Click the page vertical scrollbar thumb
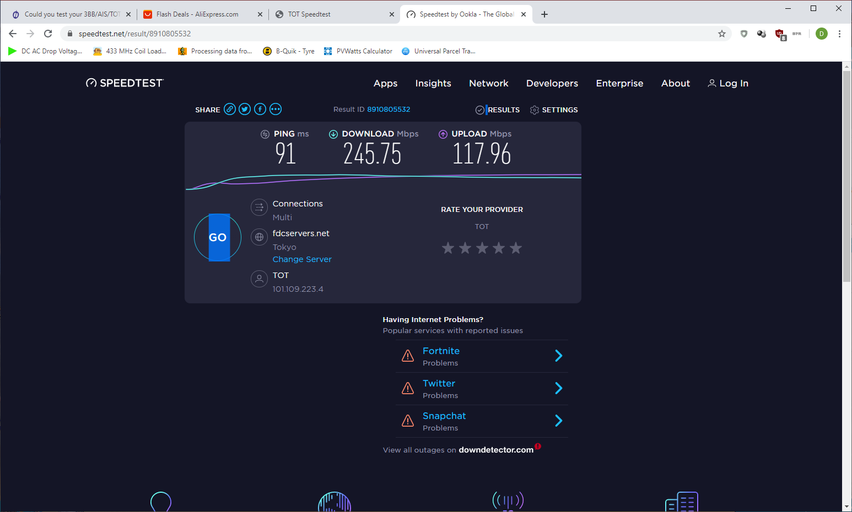 [x=846, y=176]
